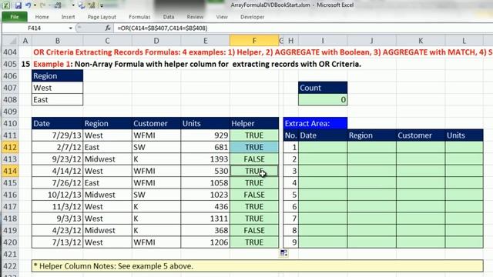Click the Insert Function fx icon
The image size is (493, 277).
[108, 28]
